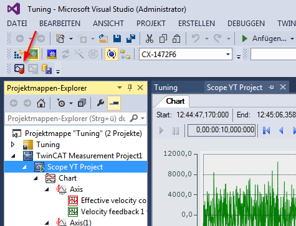Open the properties wrench icon
Viewport: 296px width, 226px height.
100,103
